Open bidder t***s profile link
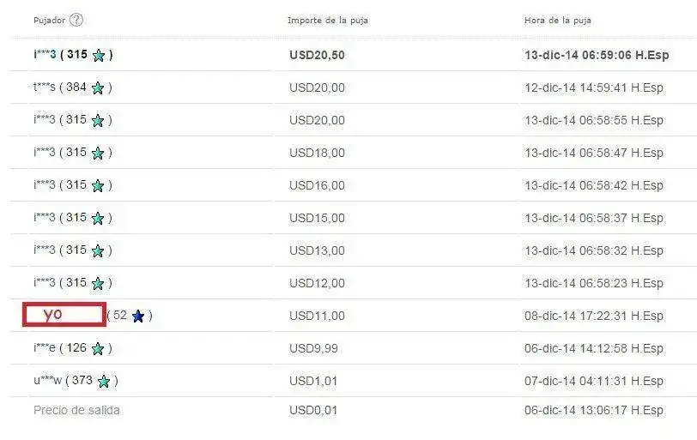Image resolution: width=697 pixels, height=440 pixels. pos(44,87)
